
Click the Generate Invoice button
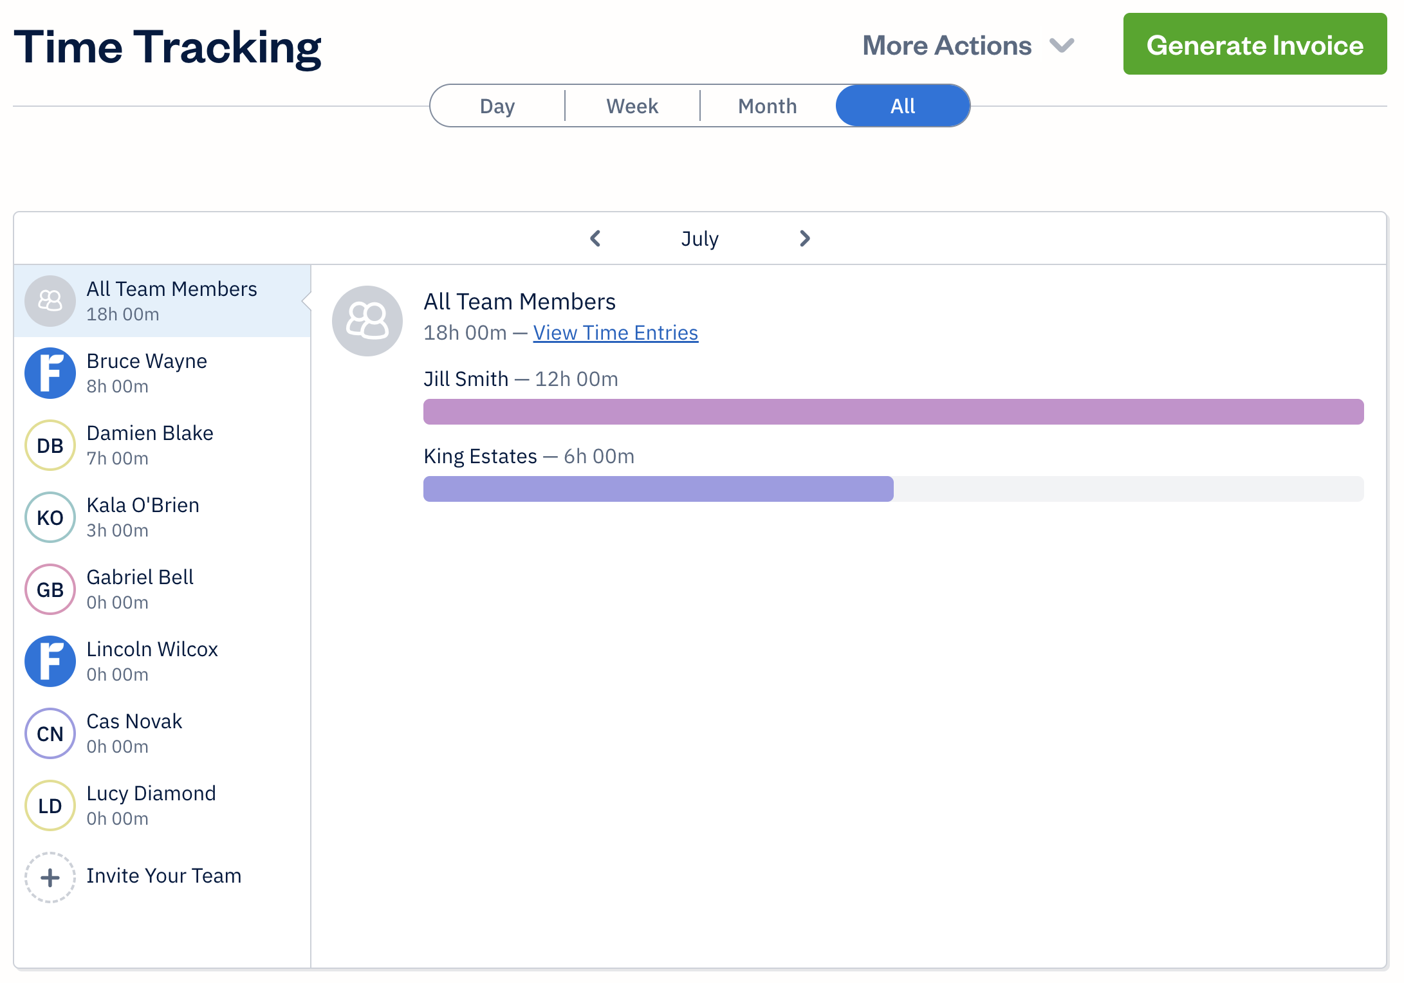pyautogui.click(x=1255, y=44)
